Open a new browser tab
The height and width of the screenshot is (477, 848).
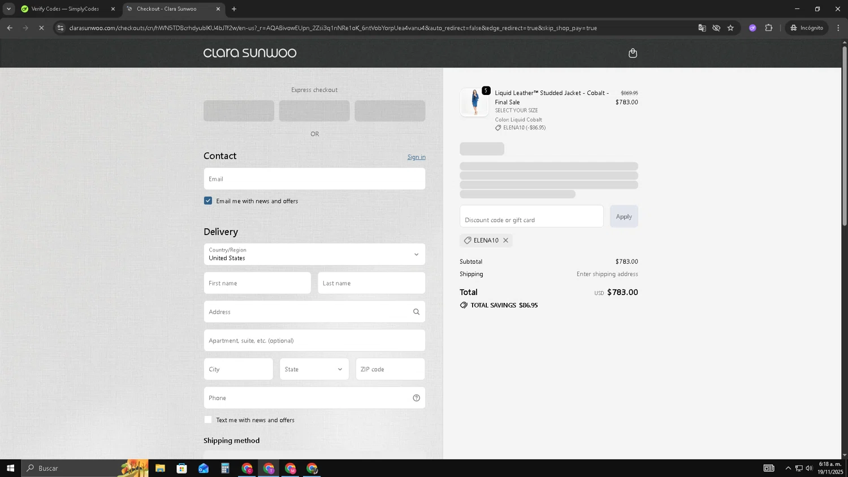coord(234,9)
